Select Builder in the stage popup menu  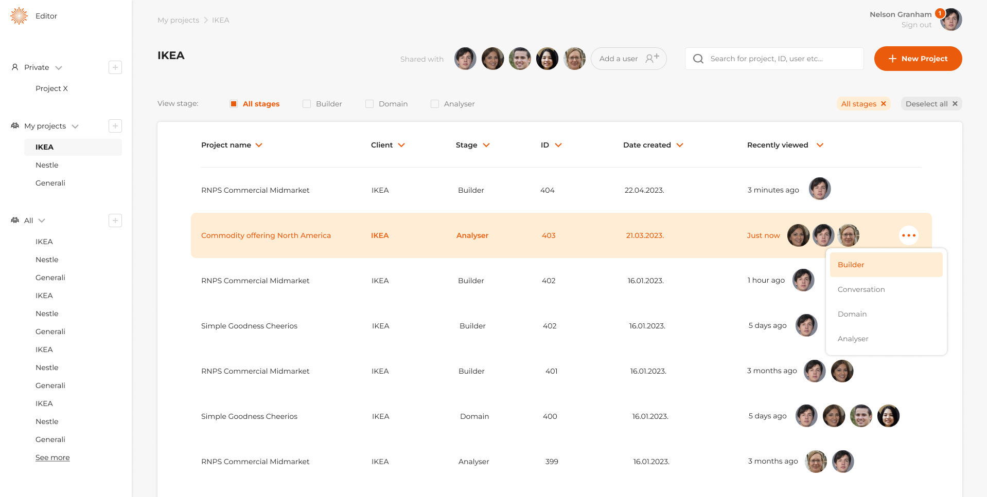click(x=886, y=265)
